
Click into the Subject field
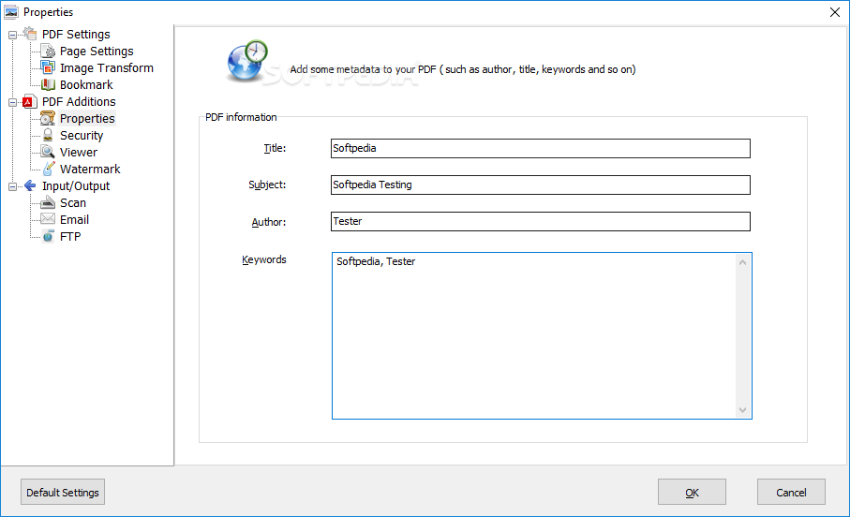[541, 185]
